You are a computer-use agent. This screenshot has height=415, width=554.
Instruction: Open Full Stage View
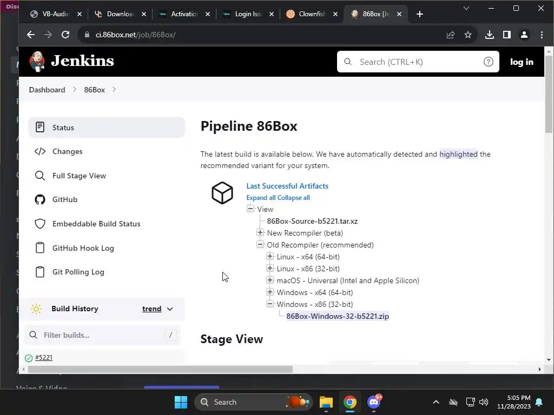click(79, 176)
